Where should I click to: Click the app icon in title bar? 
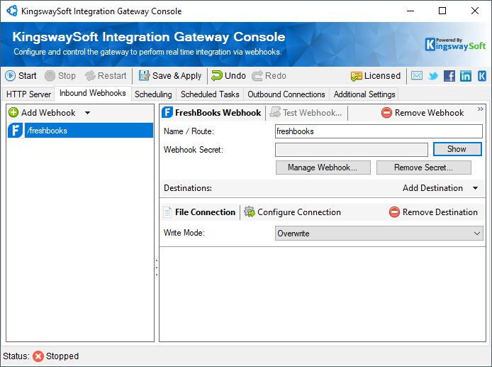coord(12,11)
